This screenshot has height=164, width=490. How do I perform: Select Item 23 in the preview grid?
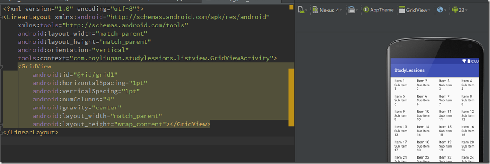pos(446,159)
